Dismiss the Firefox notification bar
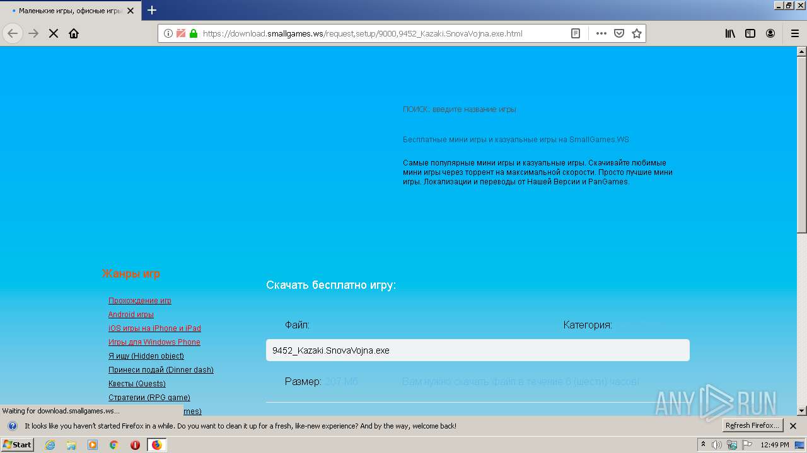The height and width of the screenshot is (453, 807). point(793,426)
